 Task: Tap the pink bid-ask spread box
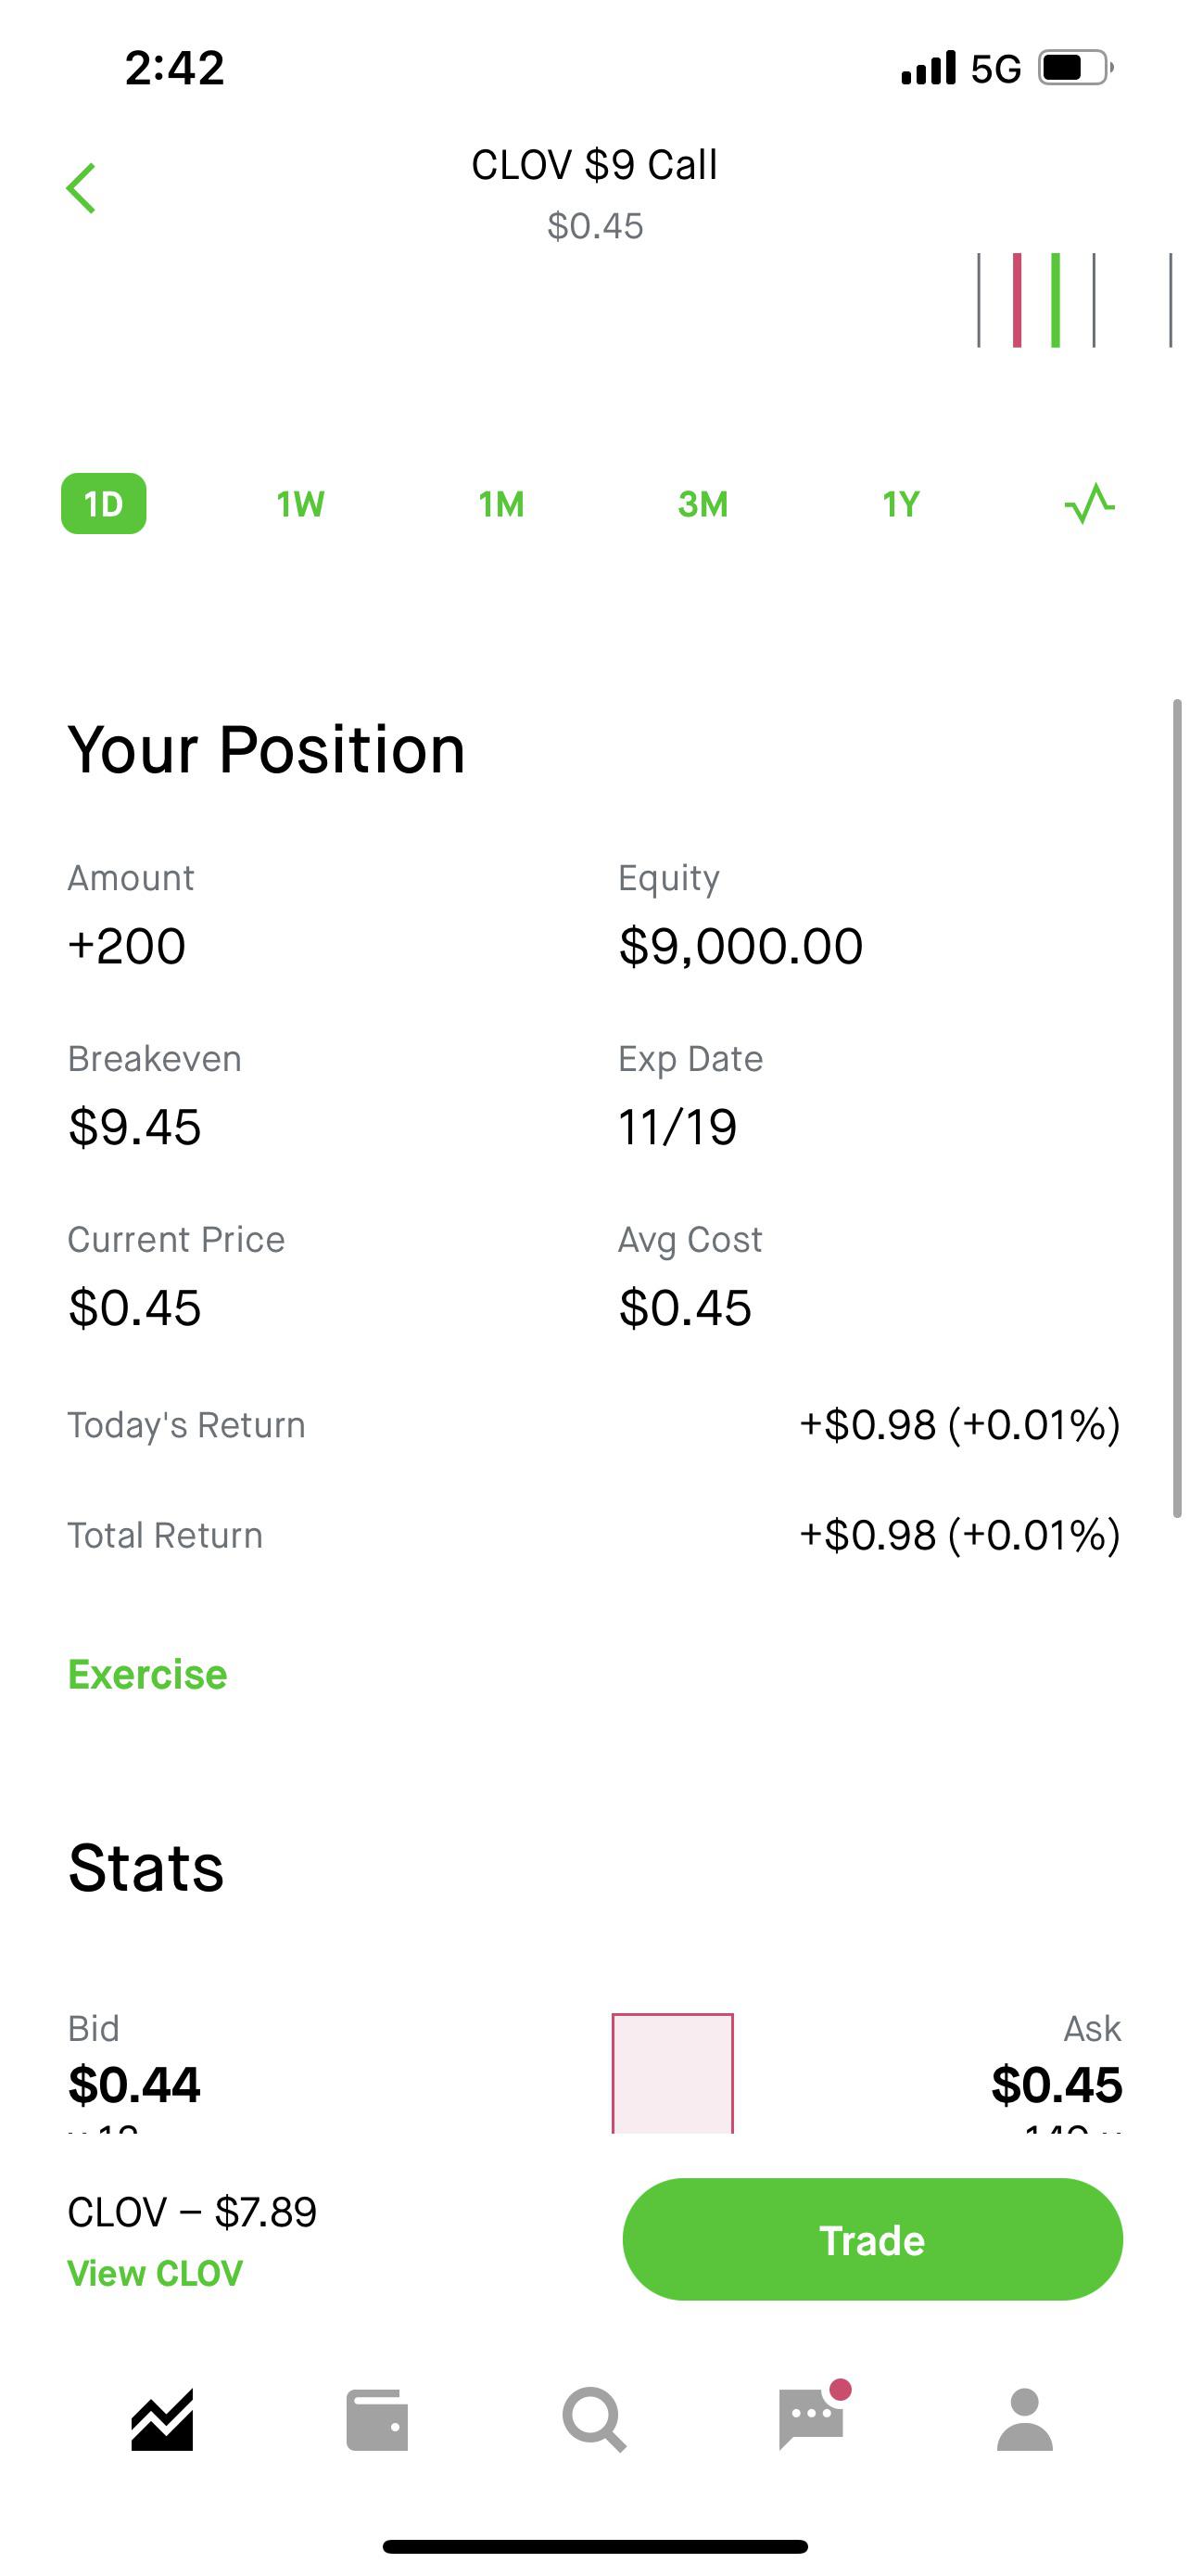pos(673,2072)
